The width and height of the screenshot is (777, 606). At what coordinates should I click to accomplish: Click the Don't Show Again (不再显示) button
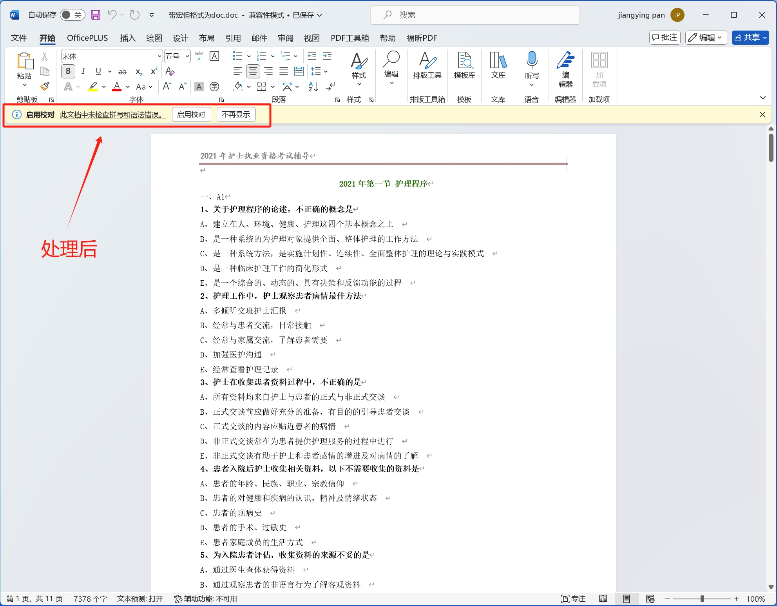[x=236, y=114]
